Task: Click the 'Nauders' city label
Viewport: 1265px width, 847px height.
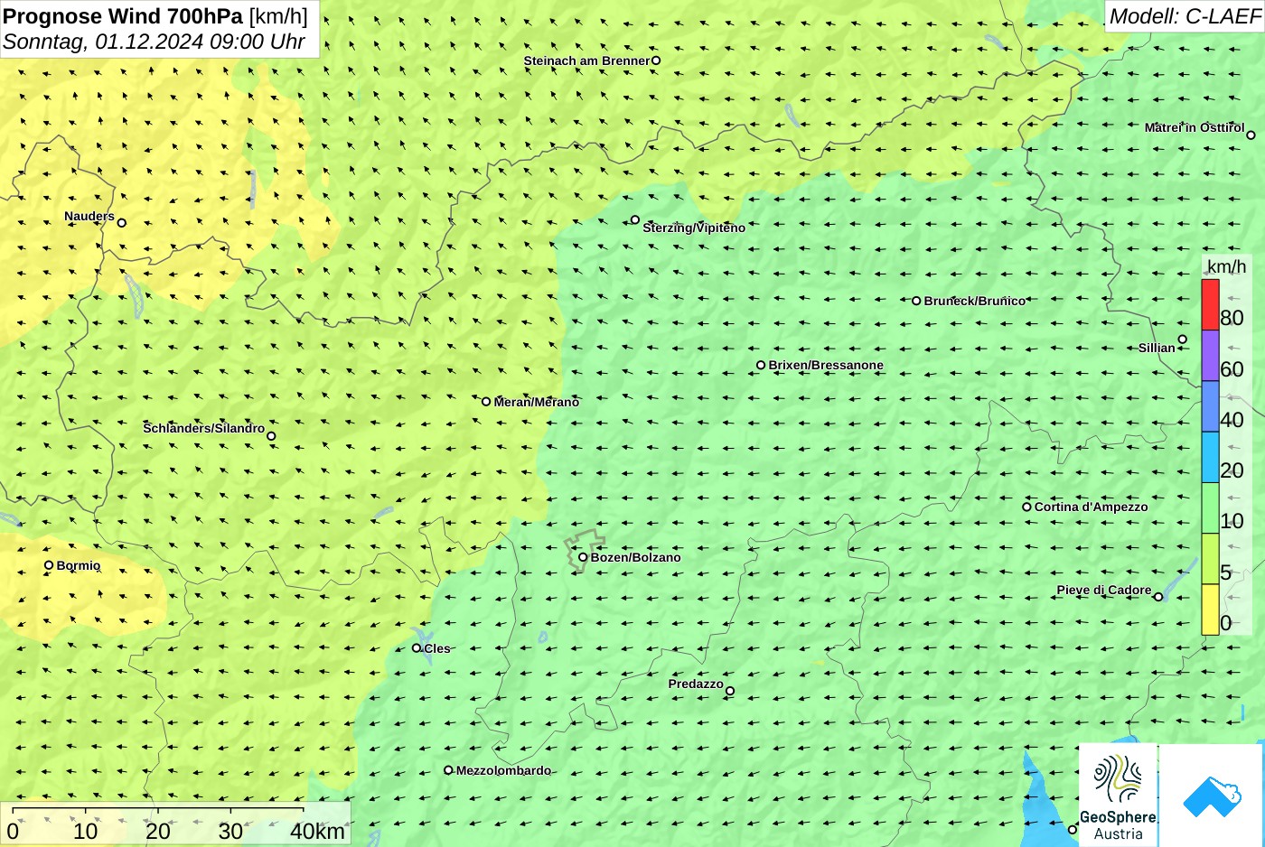Action: pyautogui.click(x=89, y=216)
